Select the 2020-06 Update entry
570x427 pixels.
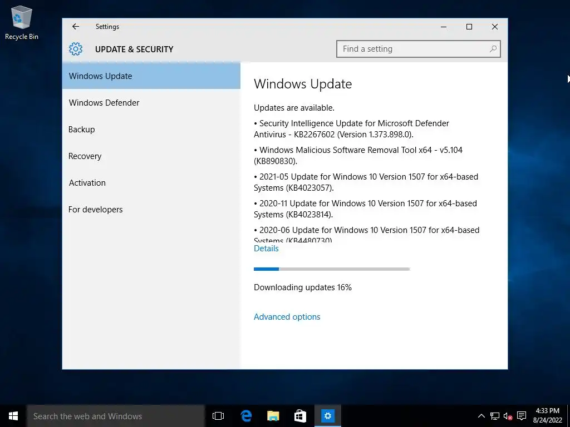pos(366,234)
